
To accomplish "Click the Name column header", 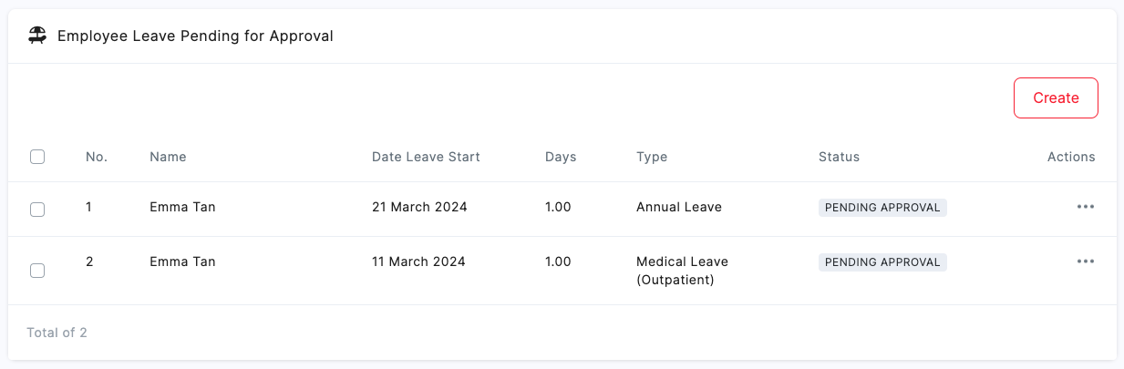I will [x=168, y=157].
